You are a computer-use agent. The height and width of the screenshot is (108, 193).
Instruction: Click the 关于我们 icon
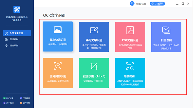tap(4, 103)
